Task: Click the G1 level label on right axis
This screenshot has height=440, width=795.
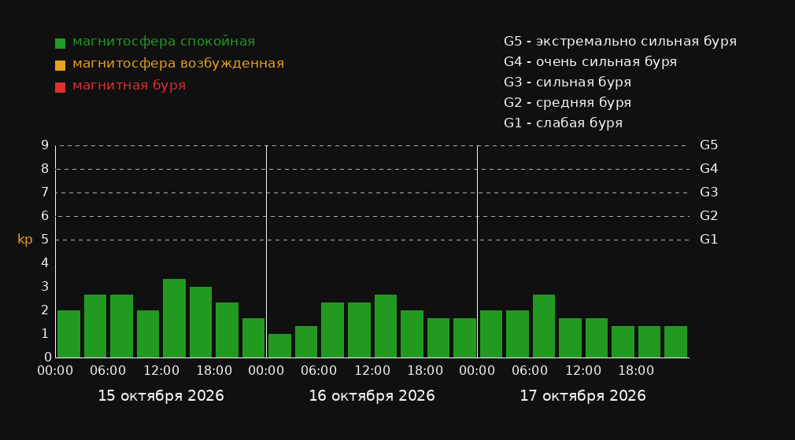Action: click(708, 240)
